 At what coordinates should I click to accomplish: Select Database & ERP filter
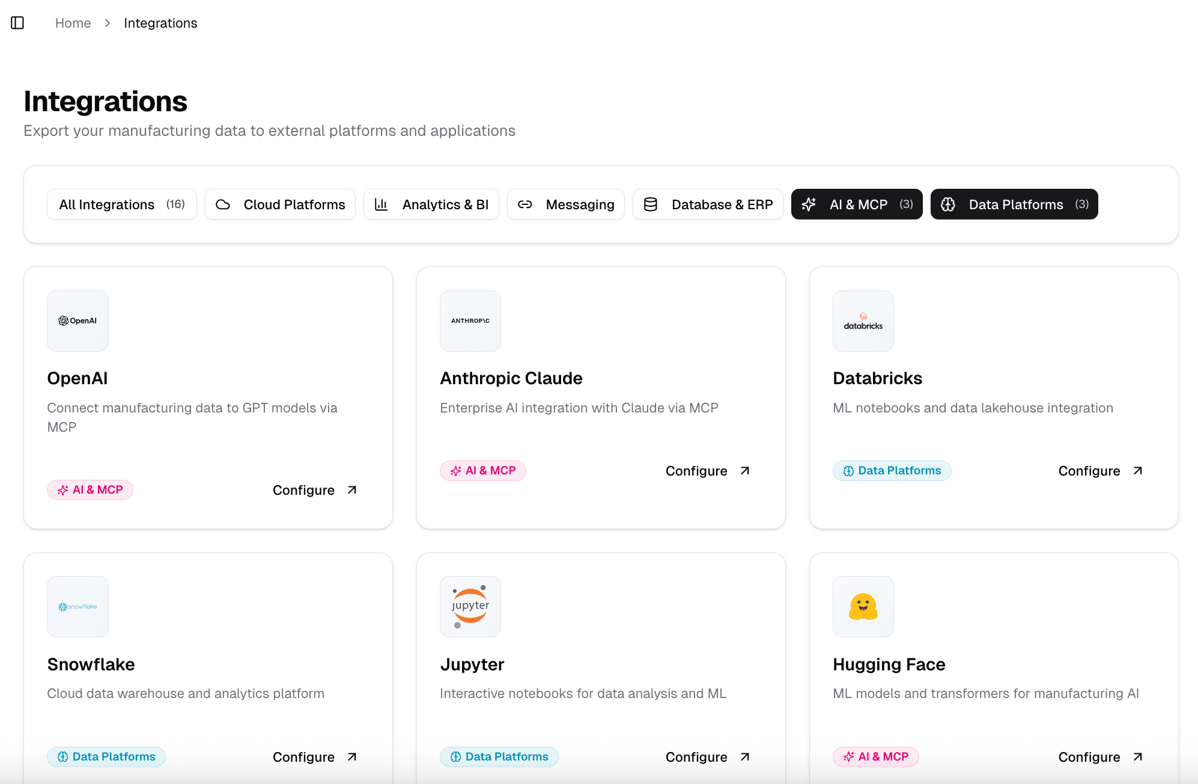(x=708, y=204)
